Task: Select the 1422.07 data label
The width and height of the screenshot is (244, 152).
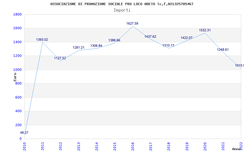Action: coord(186,38)
